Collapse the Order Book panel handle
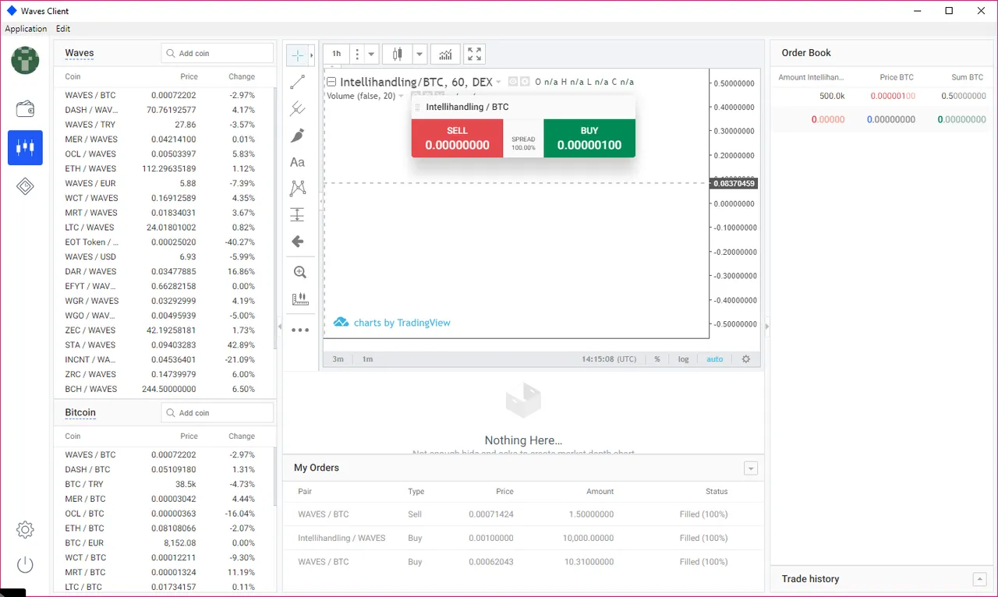This screenshot has height=597, width=998. tap(767, 327)
